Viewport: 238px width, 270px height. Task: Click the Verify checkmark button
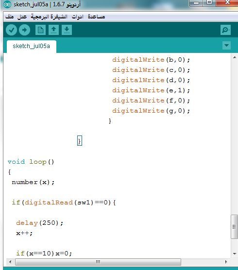tap(11, 30)
